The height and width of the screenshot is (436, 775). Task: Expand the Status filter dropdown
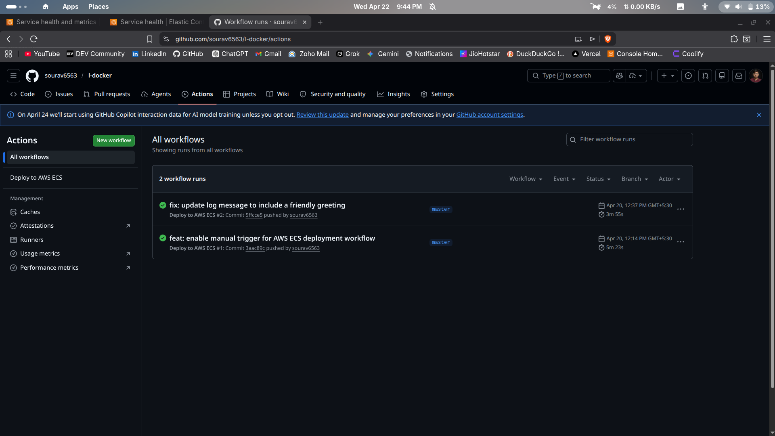598,179
